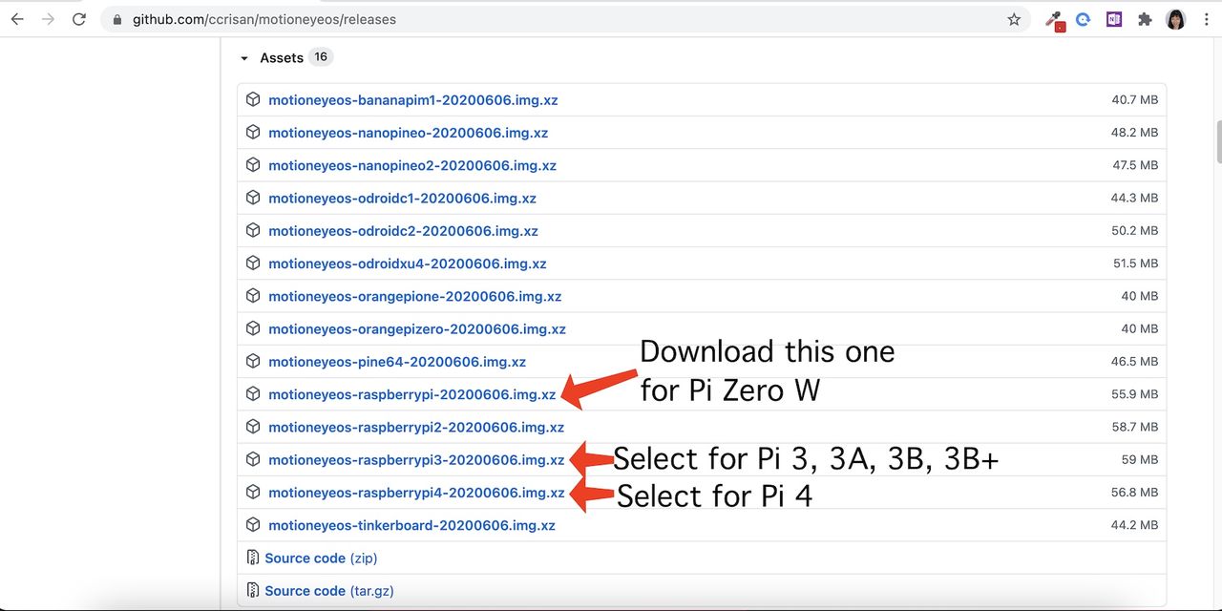Viewport: 1222px width, 611px height.
Task: Click the zip file icon beside Source code (zip)
Action: [253, 558]
